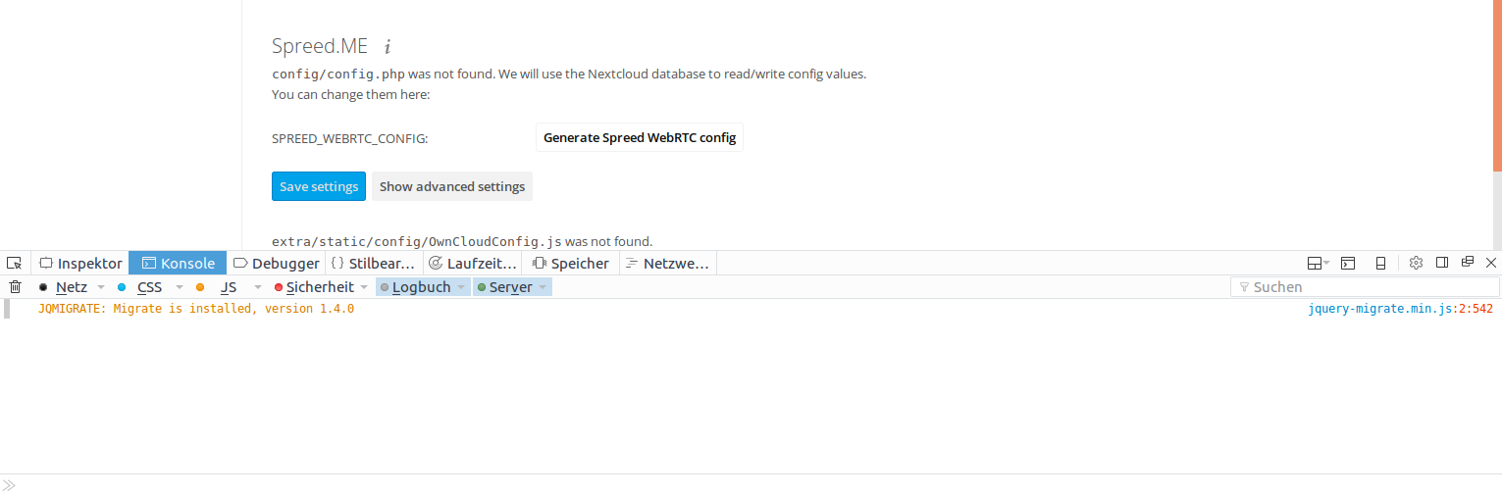
Task: Activate the element picker icon
Action: (14, 263)
